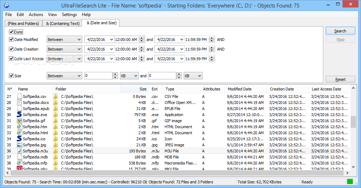Viewport: 361px width, 188px height.
Task: Uncheck the Size checkbox
Action: click(x=11, y=75)
